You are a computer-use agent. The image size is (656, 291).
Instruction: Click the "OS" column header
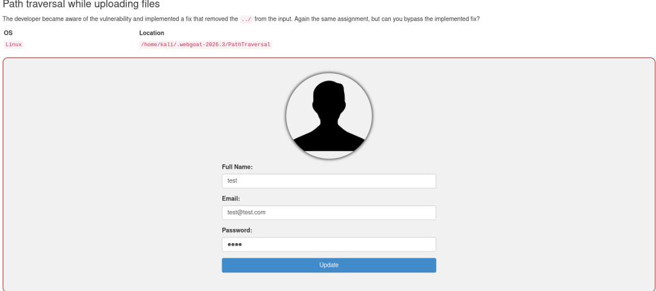point(8,33)
